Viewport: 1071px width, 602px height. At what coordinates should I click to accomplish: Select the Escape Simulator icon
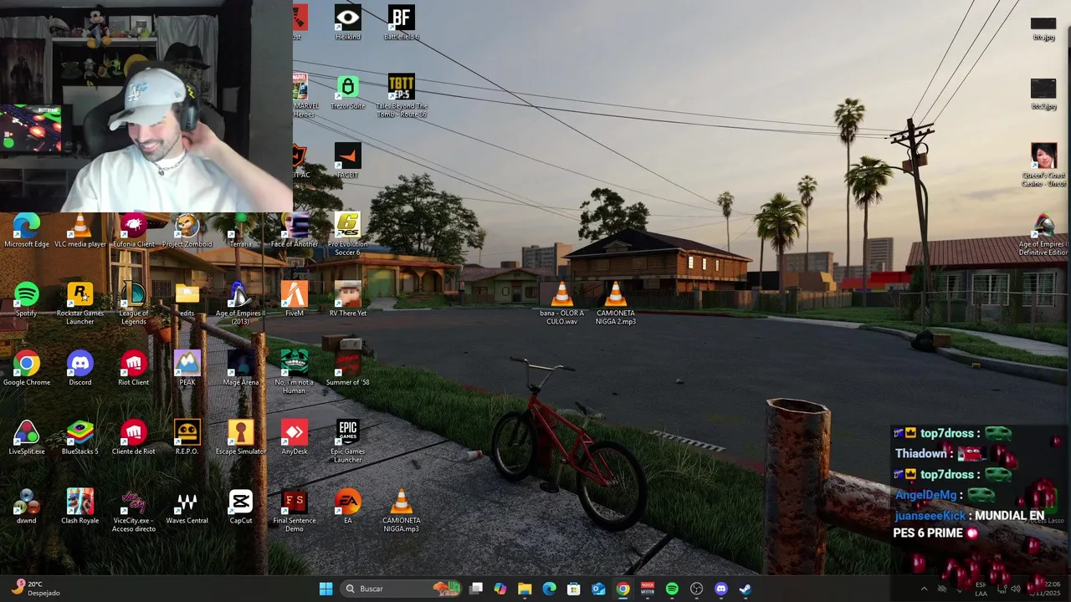[x=241, y=437]
